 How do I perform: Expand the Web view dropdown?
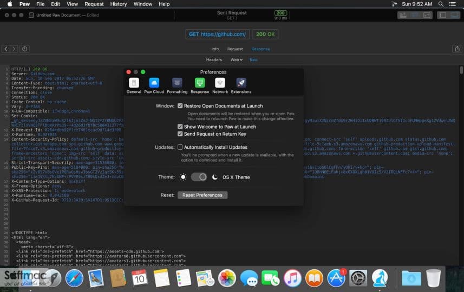[237, 59]
